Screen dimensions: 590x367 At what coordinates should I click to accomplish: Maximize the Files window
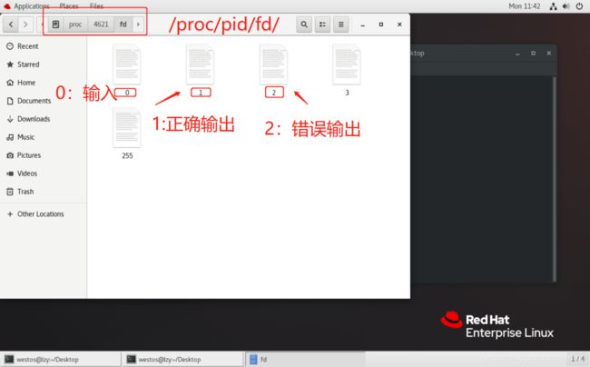(381, 25)
